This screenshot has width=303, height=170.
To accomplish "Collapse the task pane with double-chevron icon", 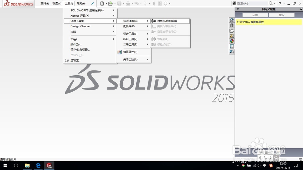I will pyautogui.click(x=238, y=9).
